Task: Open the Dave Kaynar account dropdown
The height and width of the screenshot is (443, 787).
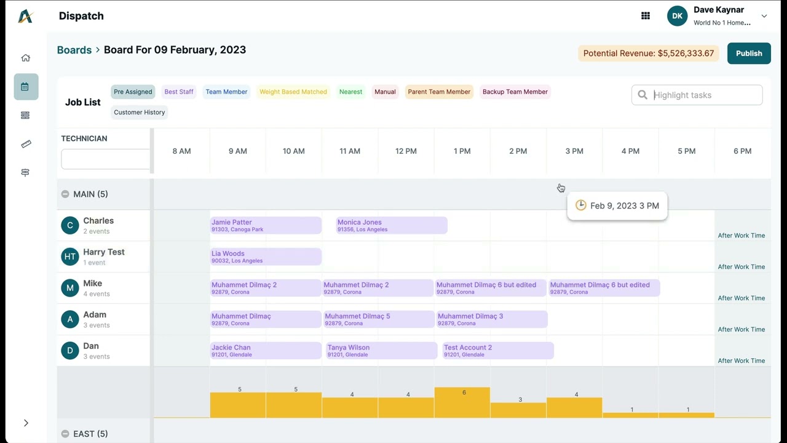Action: 764,16
